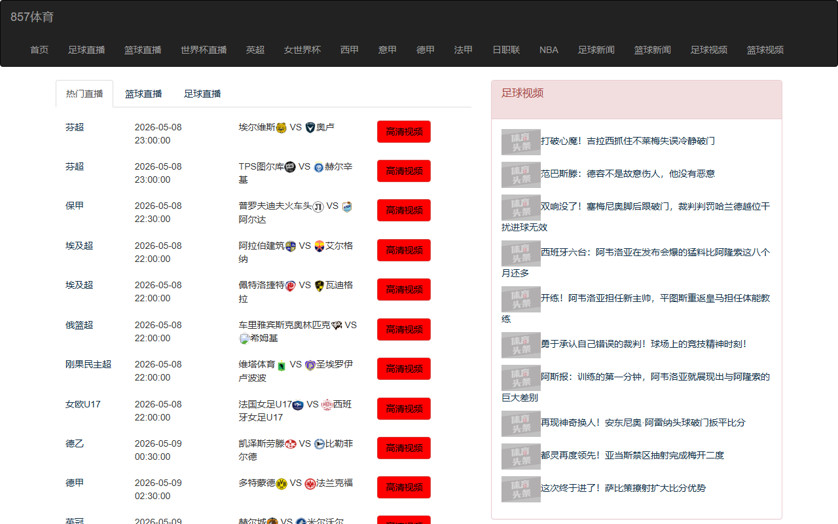Viewport: 838px width, 524px height.
Task: Click 高清视频 for 女欧U17 match
Action: pos(404,409)
